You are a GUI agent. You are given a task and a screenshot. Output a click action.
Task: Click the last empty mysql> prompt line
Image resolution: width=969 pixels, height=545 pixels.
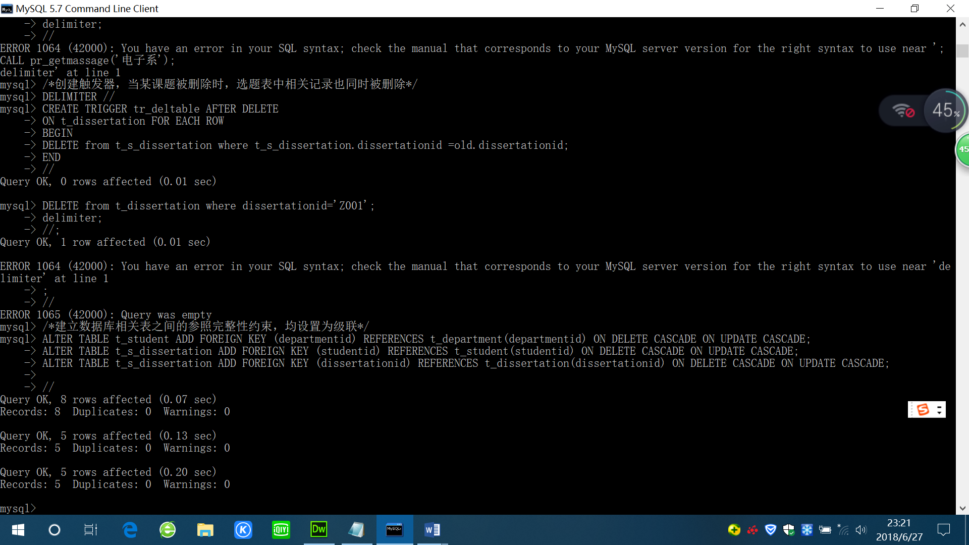tap(18, 509)
